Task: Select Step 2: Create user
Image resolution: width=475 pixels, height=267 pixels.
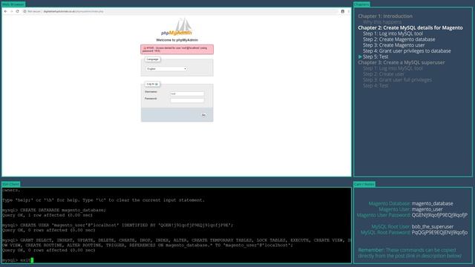Action: coord(384,74)
